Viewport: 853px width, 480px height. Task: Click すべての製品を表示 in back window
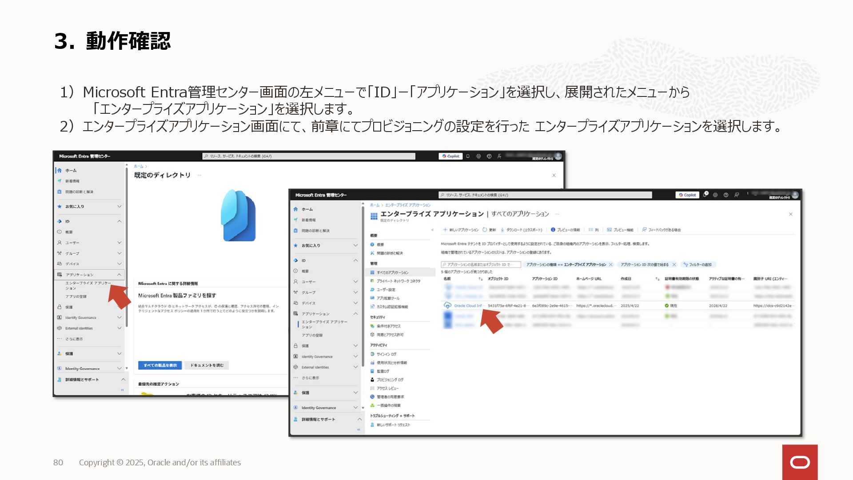160,365
